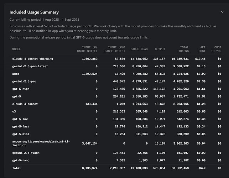Click gpt-5-mini total tokens 338,699

[x=183, y=134]
